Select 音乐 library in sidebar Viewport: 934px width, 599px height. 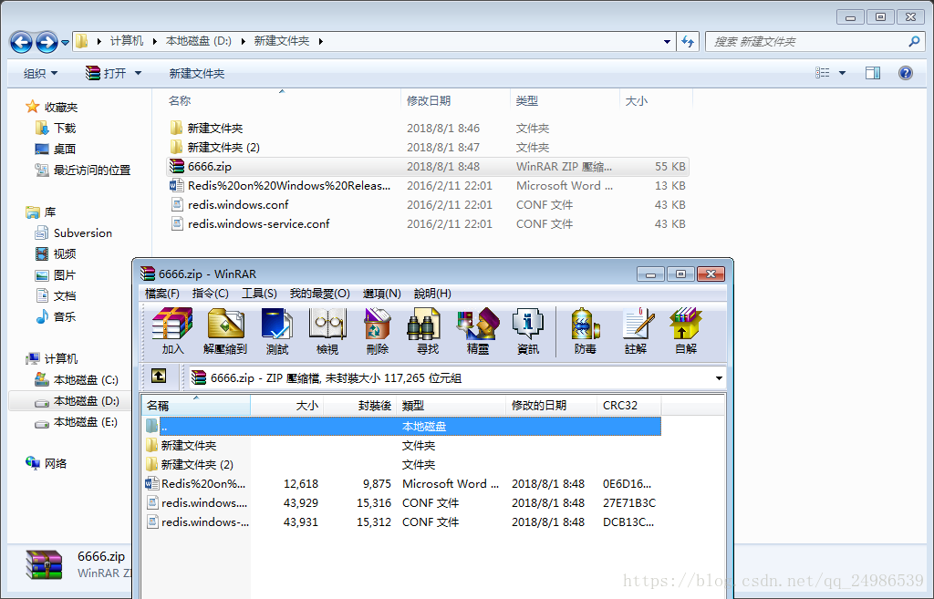(56, 316)
